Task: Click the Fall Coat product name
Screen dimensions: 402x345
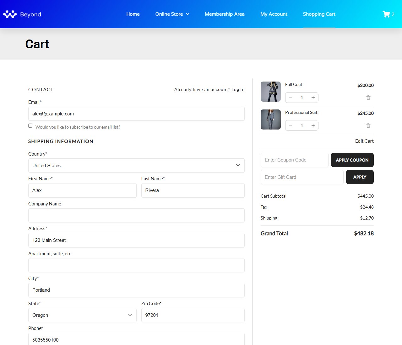Action: [294, 84]
